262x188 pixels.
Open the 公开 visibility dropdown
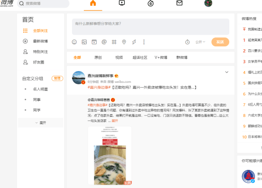click(200, 42)
